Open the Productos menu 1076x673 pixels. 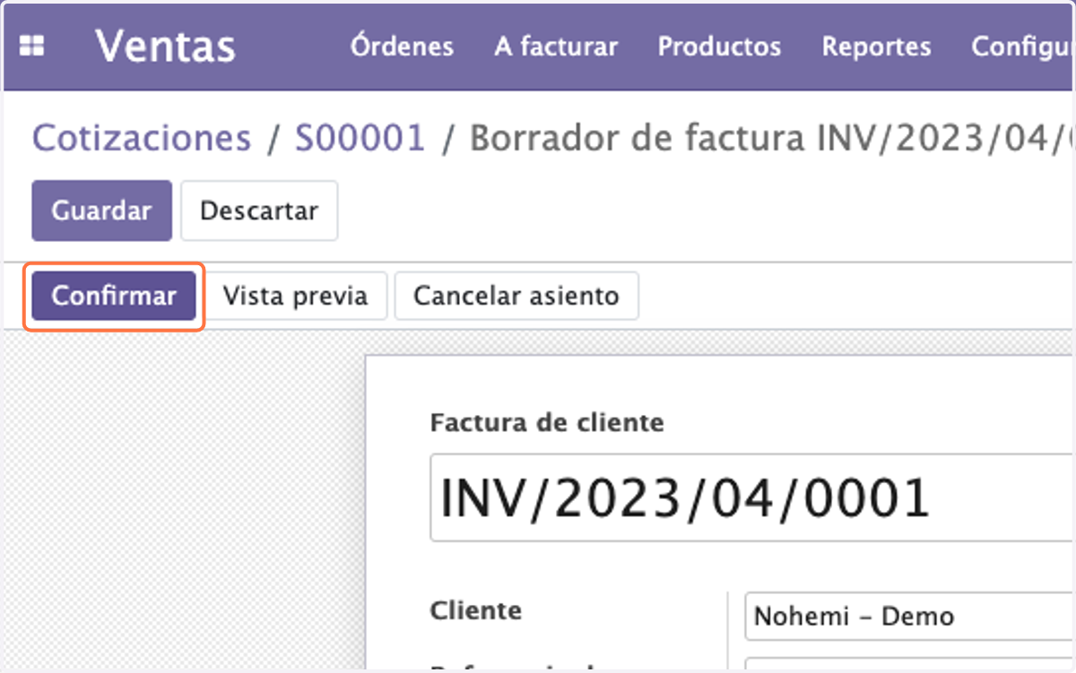coord(719,47)
